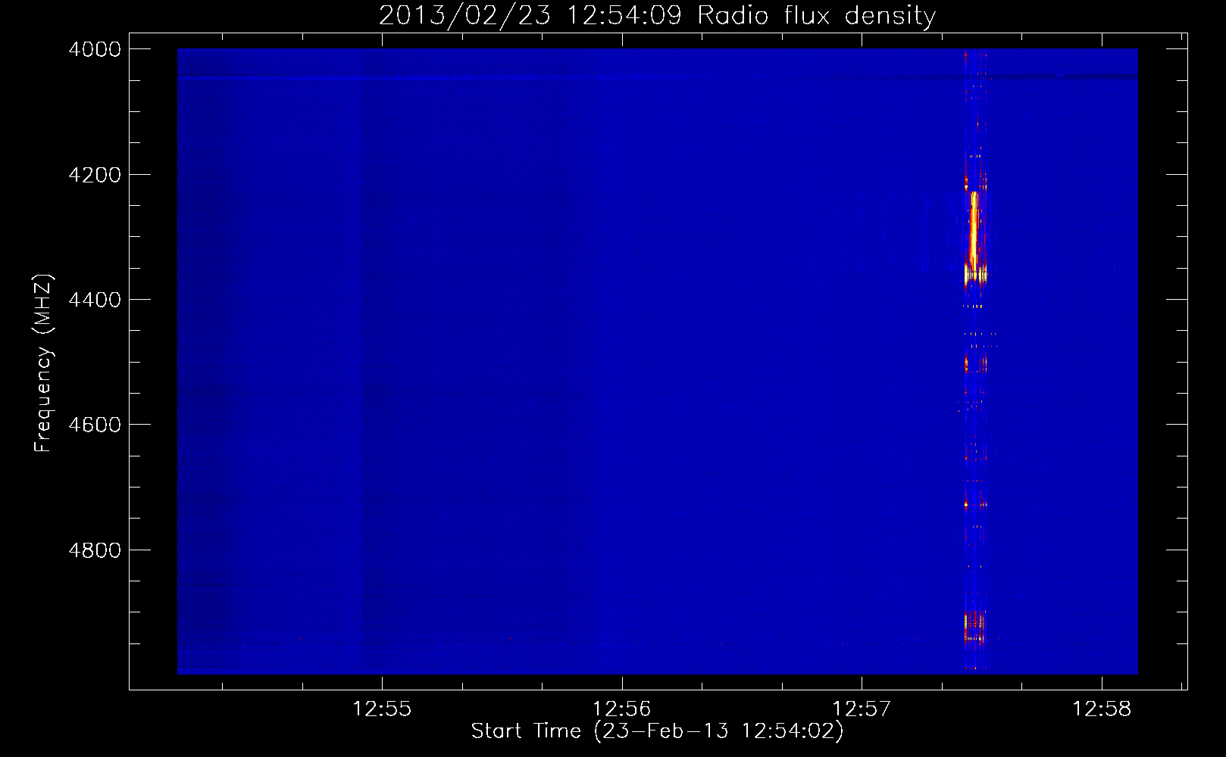1226x757 pixels.
Task: Click the 4800 frequency tick label
Action: [95, 550]
